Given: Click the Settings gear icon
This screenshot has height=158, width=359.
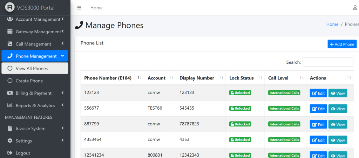Looking at the screenshot, I should pos(10,140).
